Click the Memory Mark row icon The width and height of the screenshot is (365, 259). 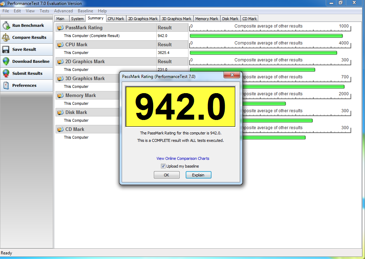click(60, 96)
